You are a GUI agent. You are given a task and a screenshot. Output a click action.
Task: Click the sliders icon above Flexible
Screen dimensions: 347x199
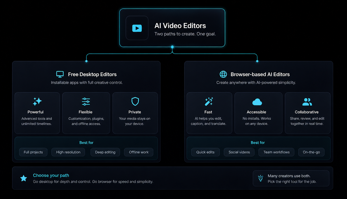pyautogui.click(x=86, y=102)
